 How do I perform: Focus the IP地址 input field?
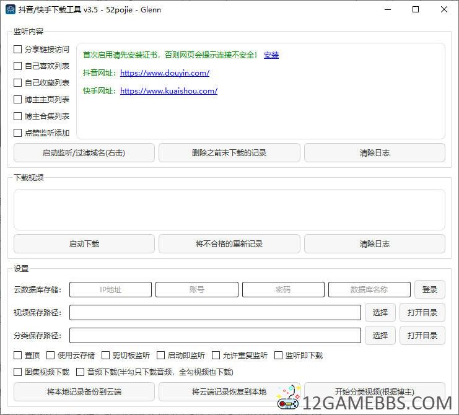pos(110,289)
